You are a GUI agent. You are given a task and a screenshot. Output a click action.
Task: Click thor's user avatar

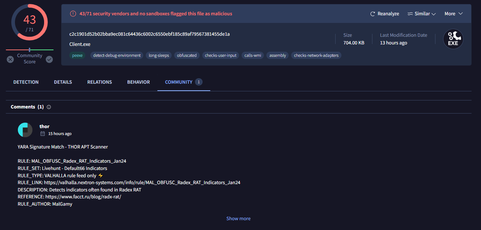(x=25, y=130)
